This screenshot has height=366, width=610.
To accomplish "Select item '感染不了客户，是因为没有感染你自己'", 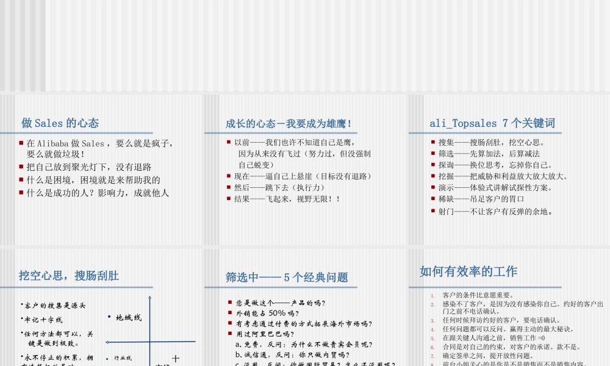I will pos(523,307).
